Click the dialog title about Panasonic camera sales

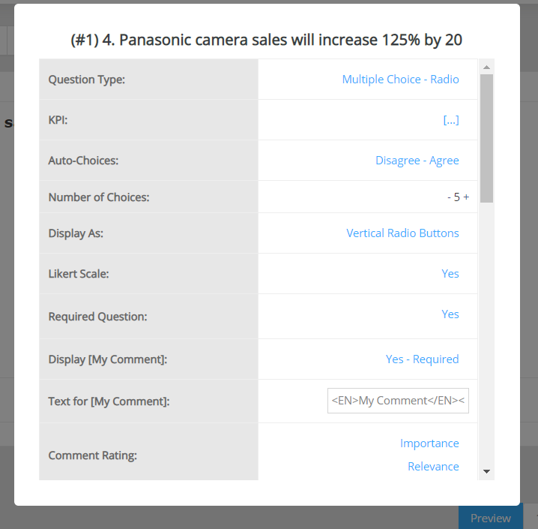[266, 40]
